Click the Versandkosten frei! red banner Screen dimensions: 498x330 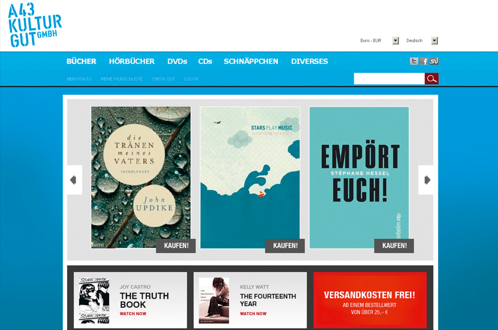coord(370,300)
